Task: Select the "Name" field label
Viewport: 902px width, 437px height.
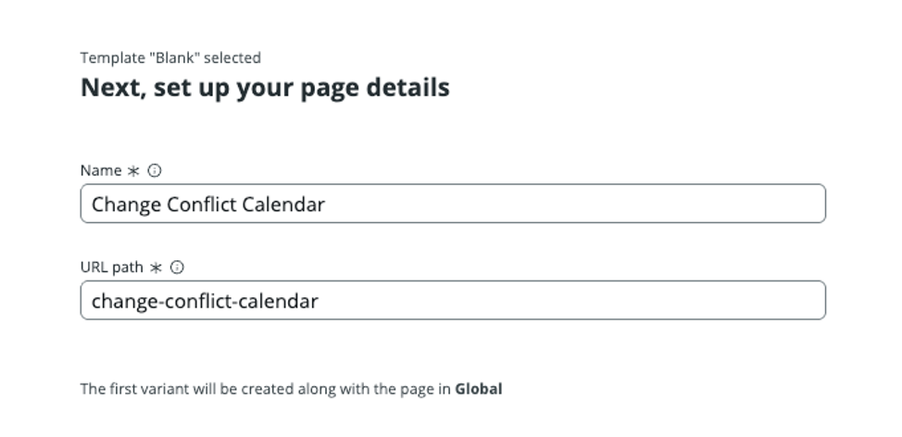Action: point(101,170)
